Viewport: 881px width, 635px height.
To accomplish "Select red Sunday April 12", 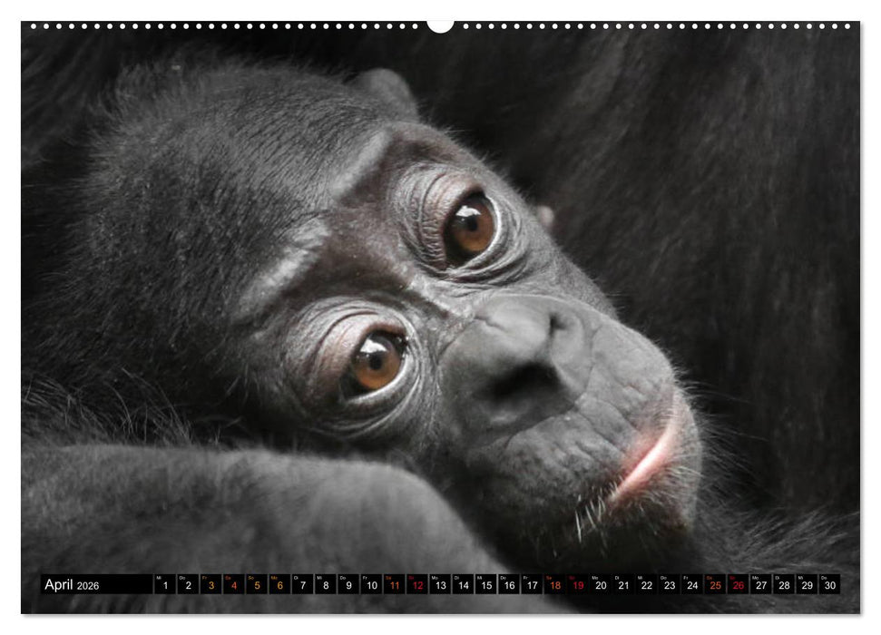I will [417, 585].
